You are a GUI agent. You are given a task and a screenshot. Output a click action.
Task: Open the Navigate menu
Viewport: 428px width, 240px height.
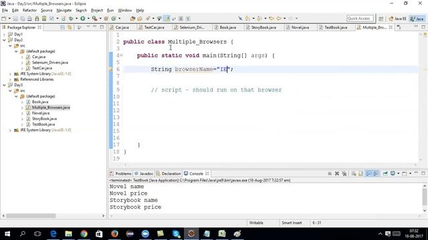[x=64, y=11]
